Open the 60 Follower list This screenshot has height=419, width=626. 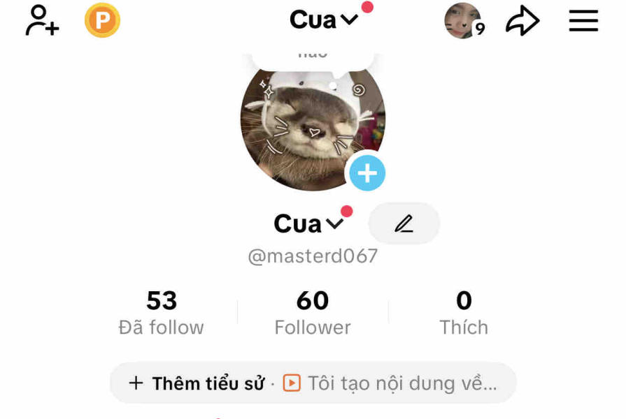click(313, 312)
